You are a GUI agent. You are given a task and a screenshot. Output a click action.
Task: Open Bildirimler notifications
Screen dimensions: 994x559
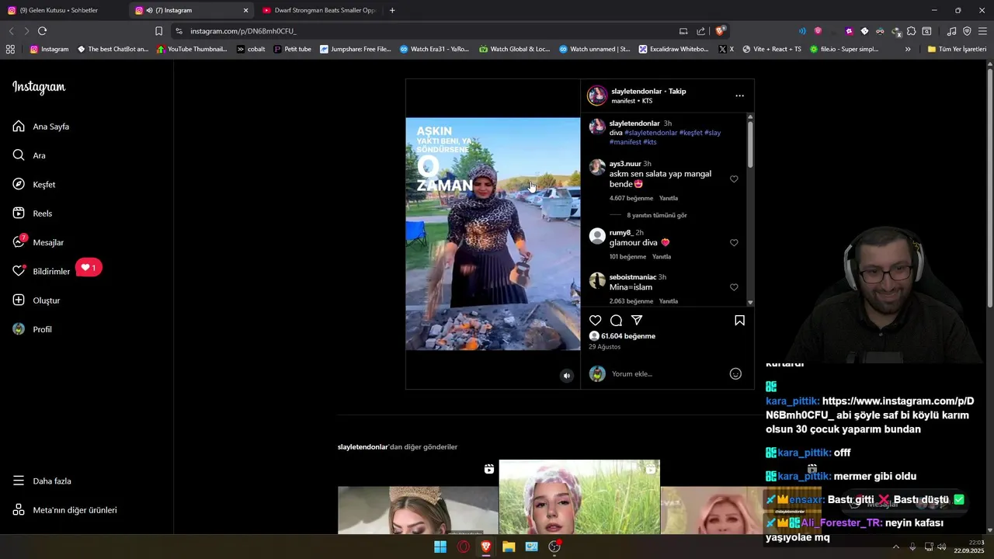(41, 271)
